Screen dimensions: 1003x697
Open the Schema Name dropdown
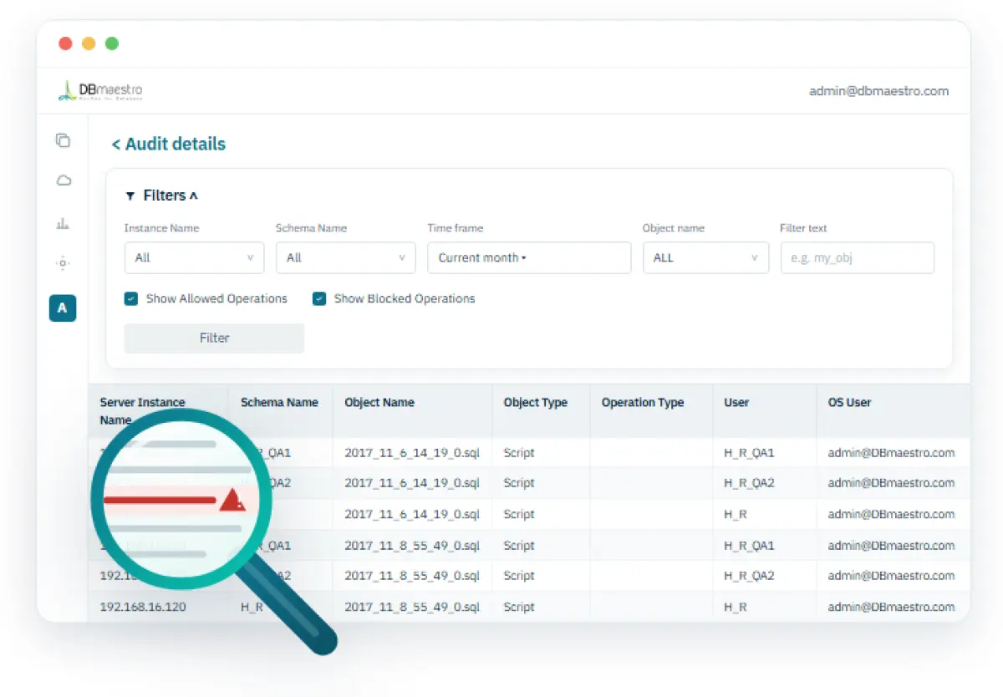pos(345,257)
